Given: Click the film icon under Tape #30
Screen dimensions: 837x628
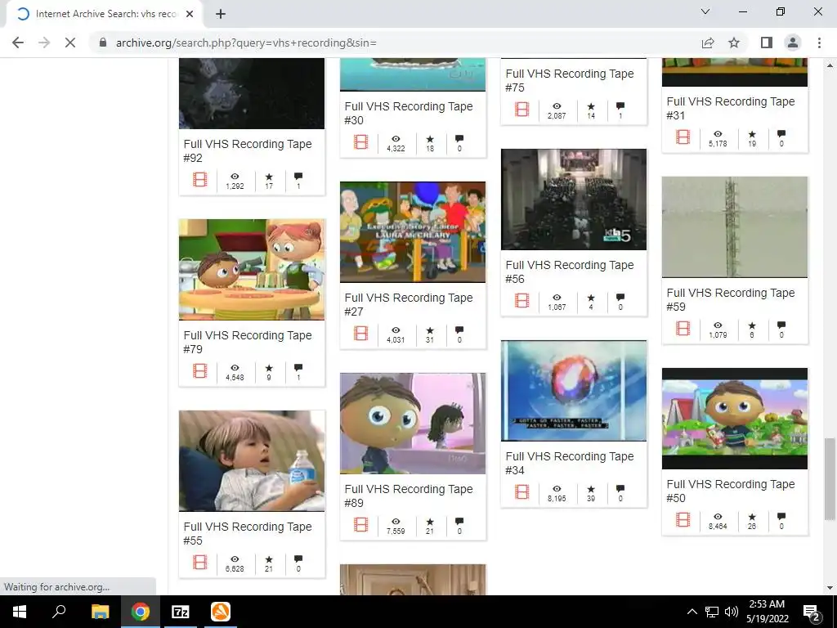Looking at the screenshot, I should pos(360,141).
